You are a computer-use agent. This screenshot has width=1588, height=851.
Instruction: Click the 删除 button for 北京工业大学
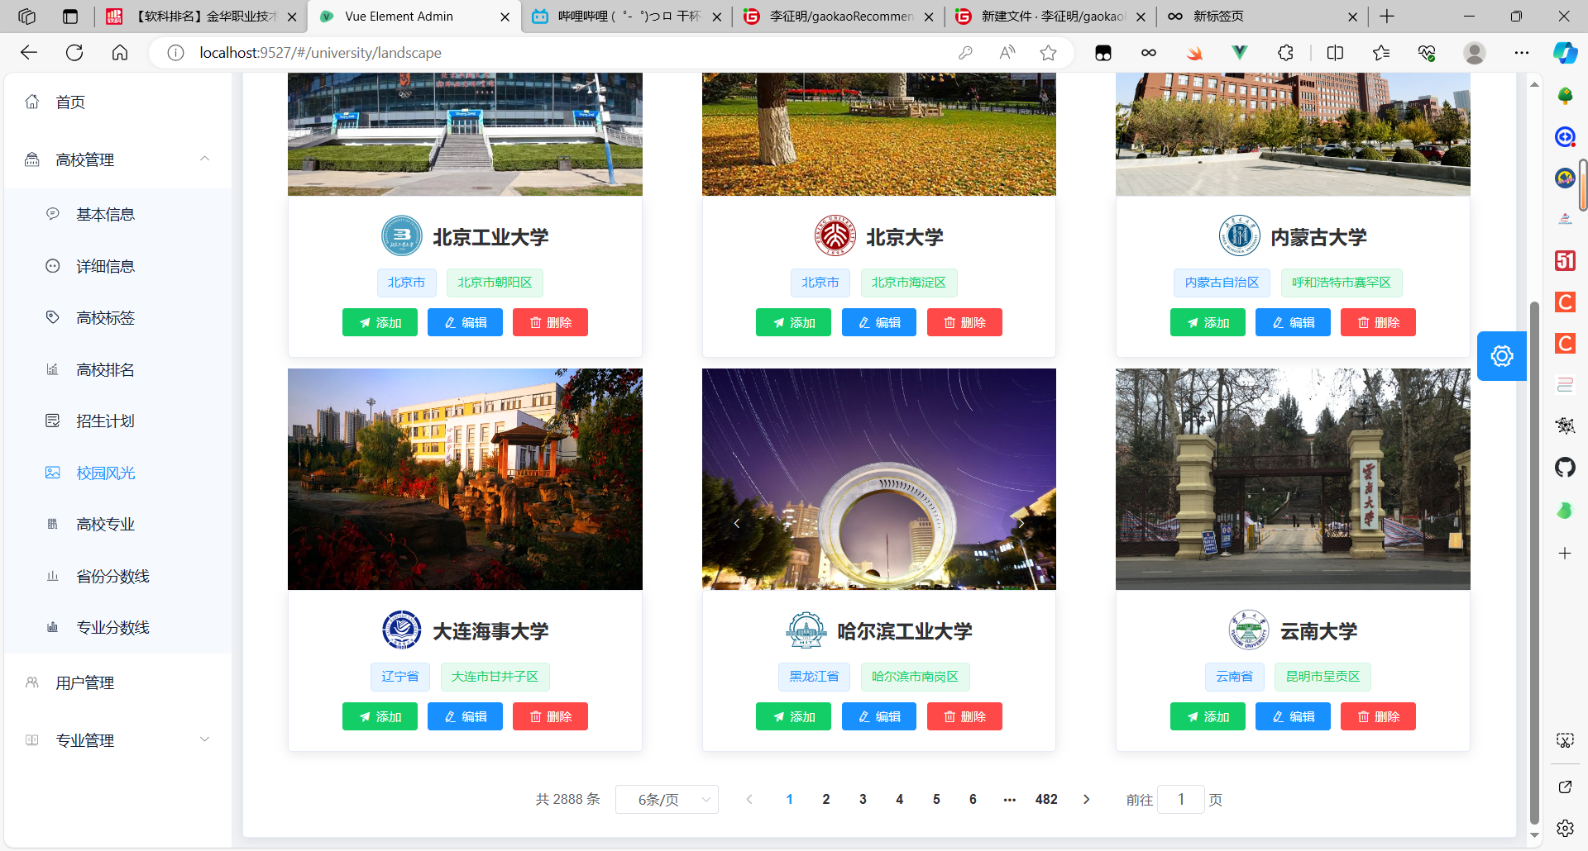(x=550, y=322)
